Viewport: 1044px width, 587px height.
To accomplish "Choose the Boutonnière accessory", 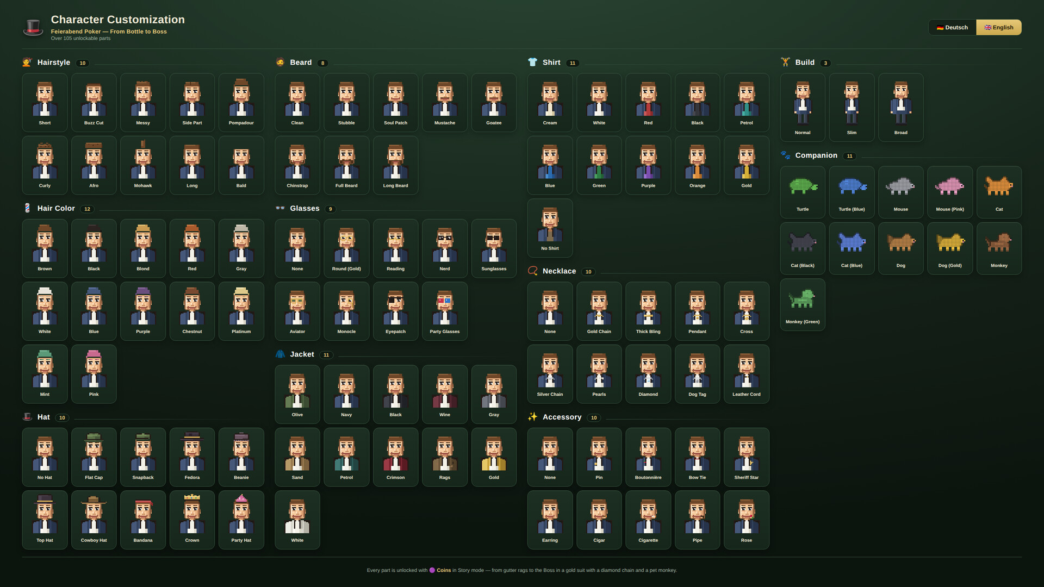I will [x=648, y=457].
